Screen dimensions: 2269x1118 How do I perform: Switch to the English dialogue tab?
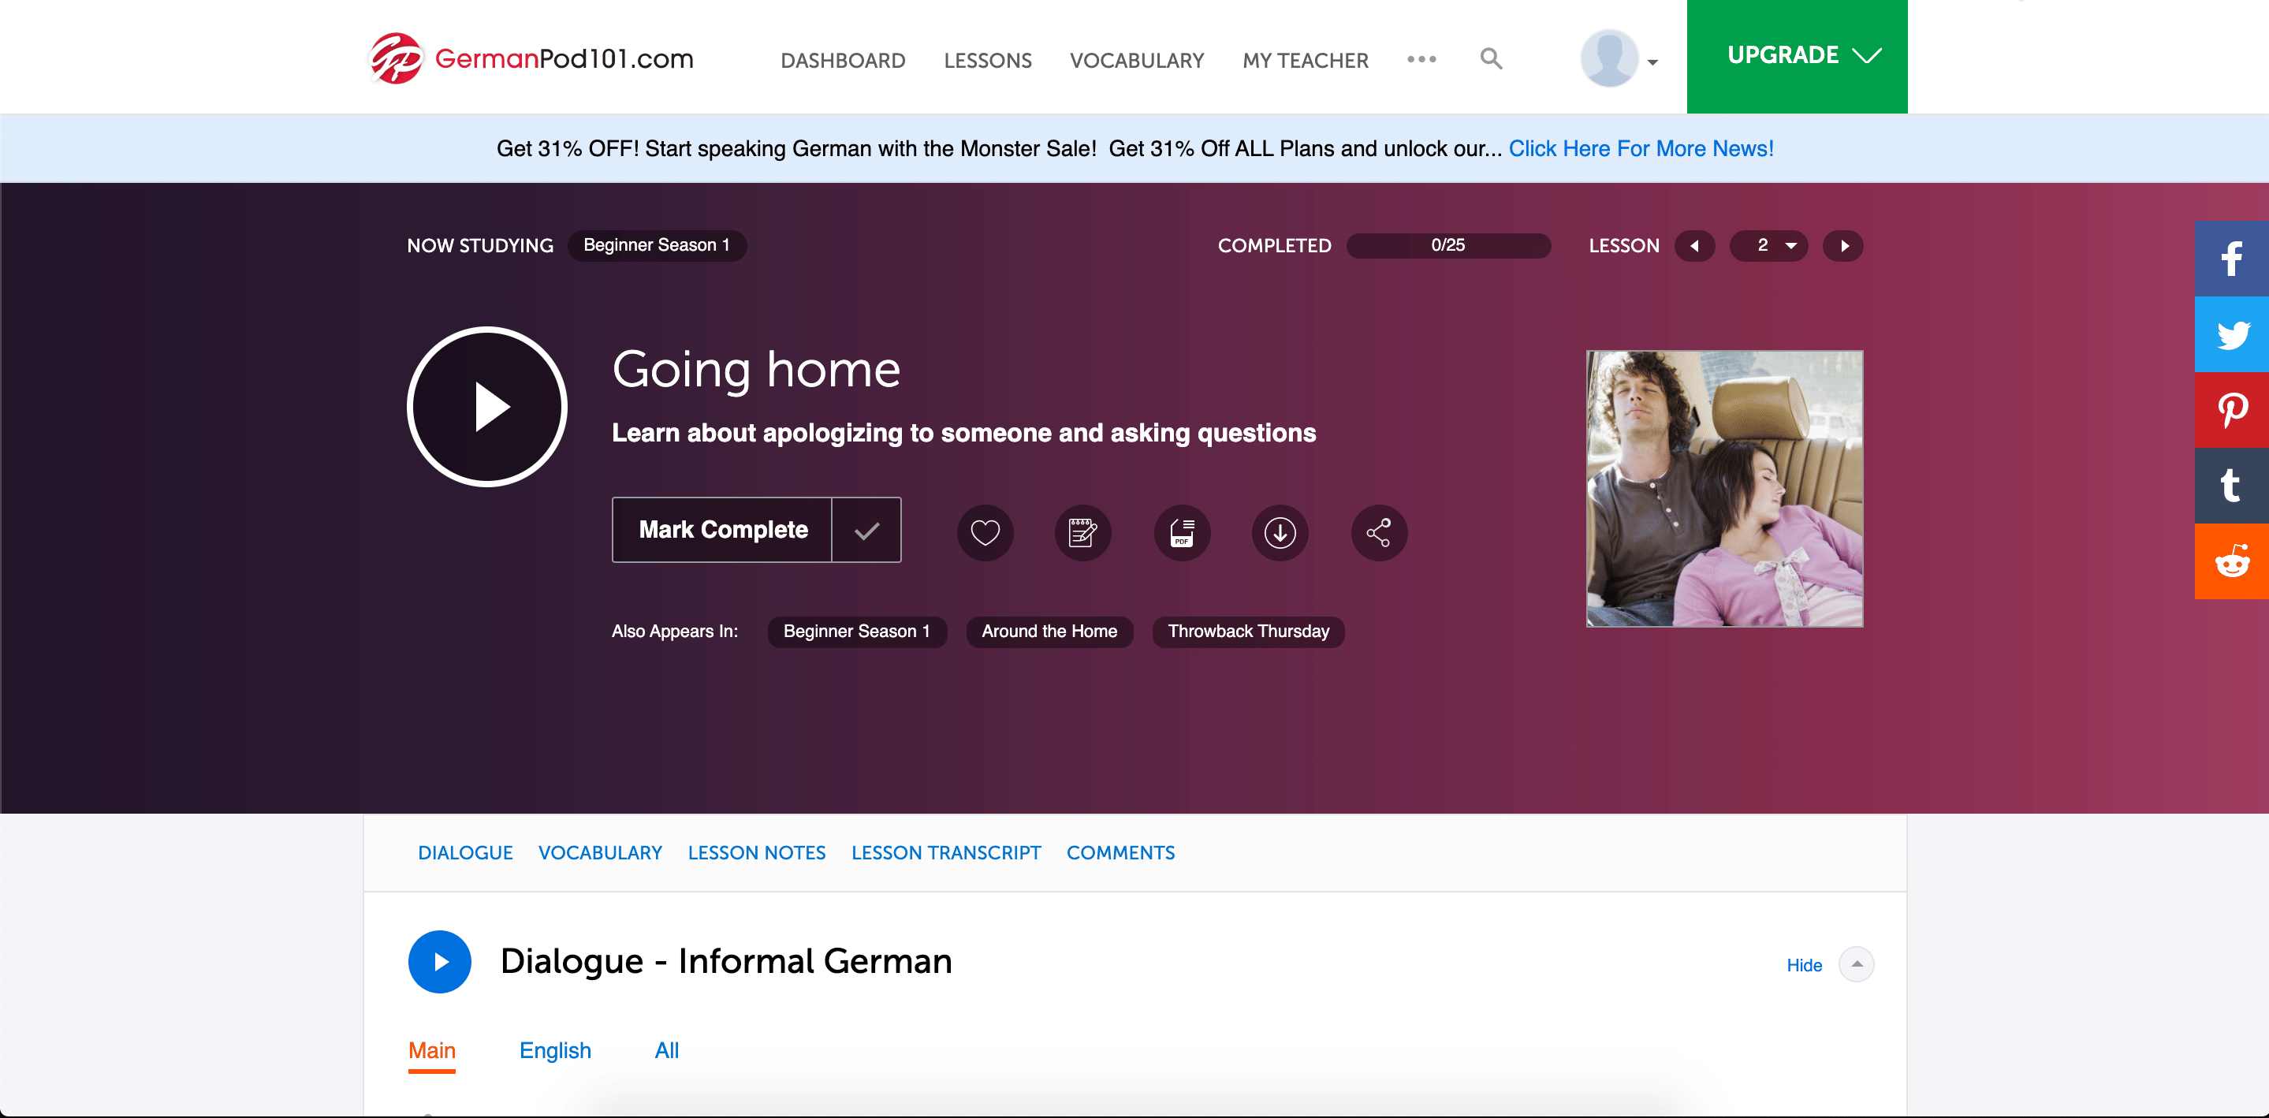pyautogui.click(x=555, y=1050)
